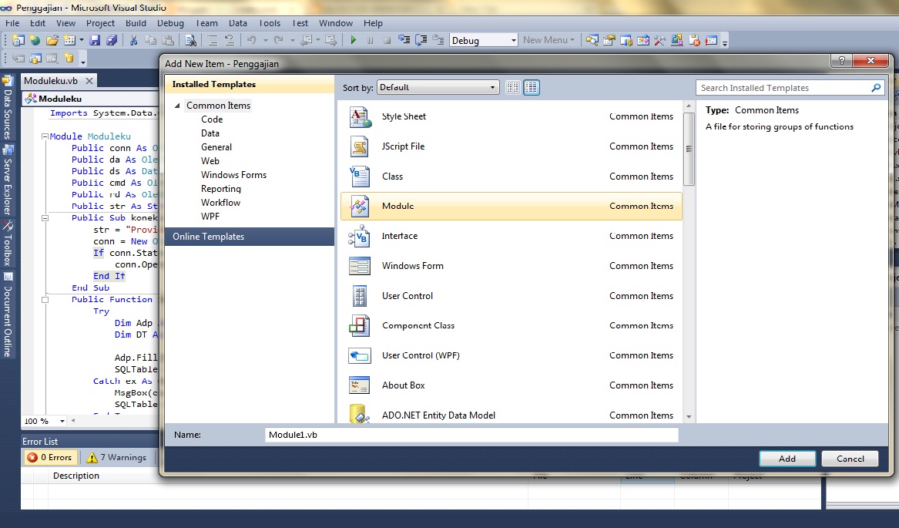Screen dimensions: 899x528
Task: Switch to medium icons view mode
Action: click(532, 87)
